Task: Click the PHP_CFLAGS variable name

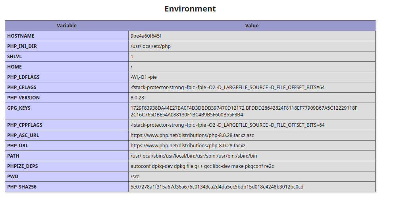Action: [x=22, y=88]
